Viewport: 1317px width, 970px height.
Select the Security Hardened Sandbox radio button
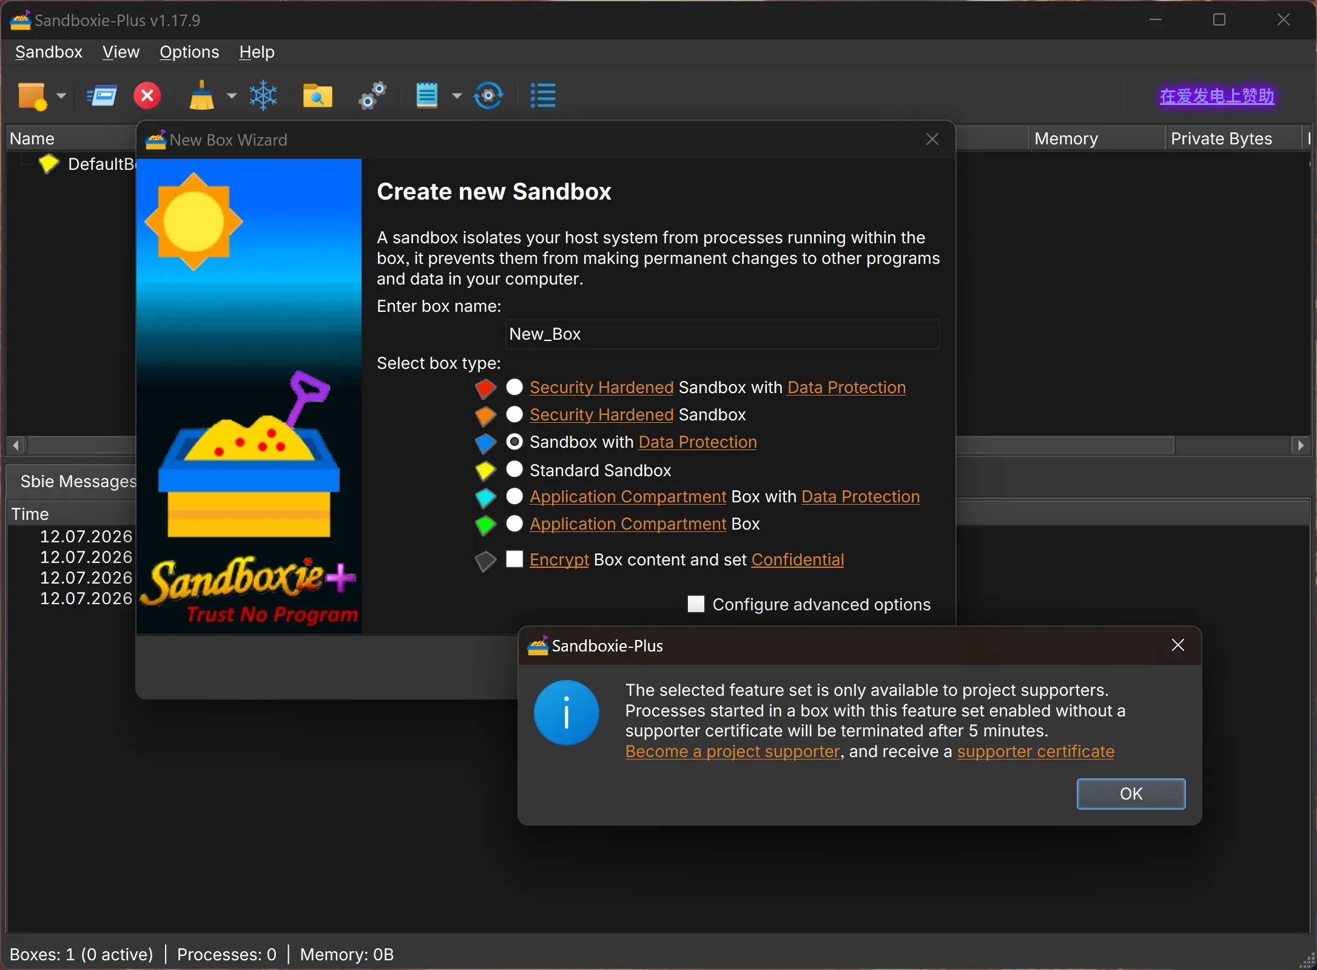pos(514,414)
